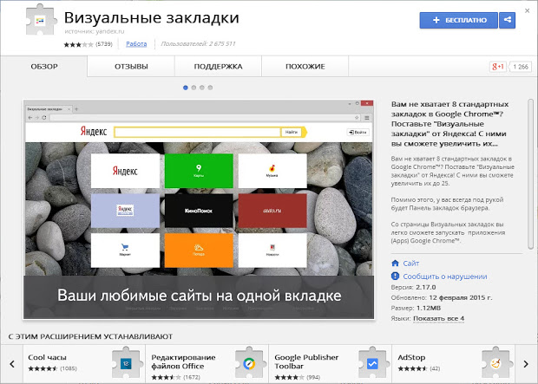Select the fourth screenshot carousel dot

click(210, 88)
